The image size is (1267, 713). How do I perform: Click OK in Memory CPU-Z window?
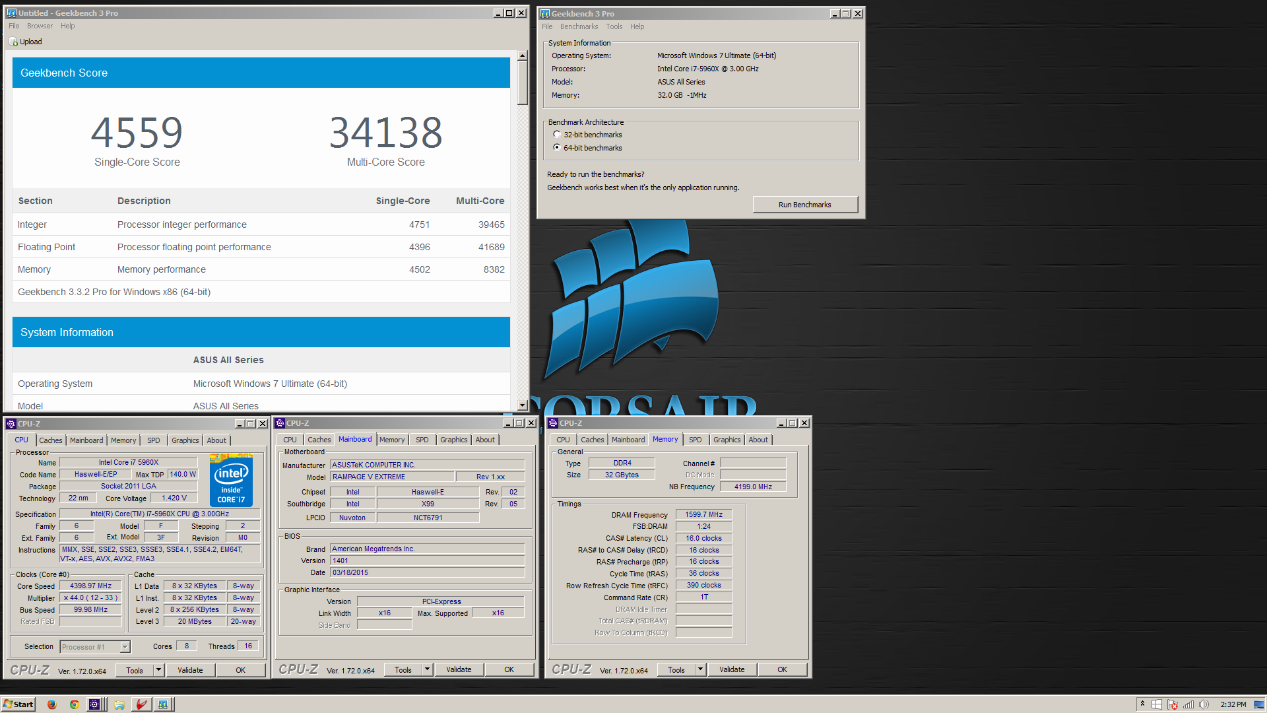782,669
